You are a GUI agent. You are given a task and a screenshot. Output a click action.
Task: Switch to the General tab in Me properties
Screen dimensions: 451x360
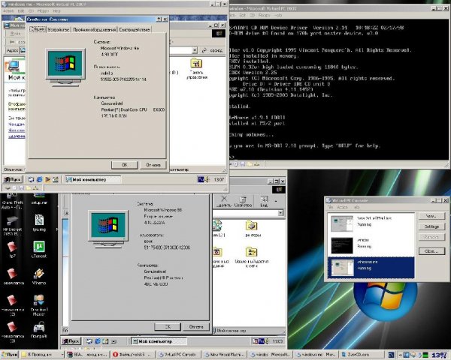coord(38,29)
